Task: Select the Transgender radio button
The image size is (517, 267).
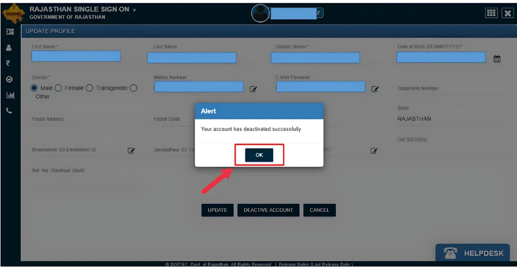Action: (x=89, y=88)
